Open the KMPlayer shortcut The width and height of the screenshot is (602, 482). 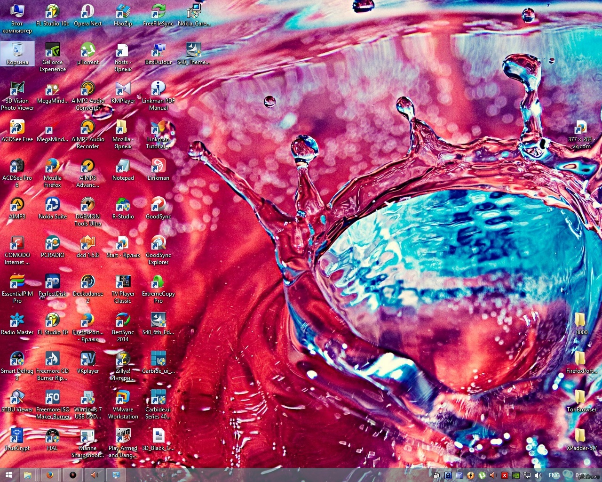[123, 92]
